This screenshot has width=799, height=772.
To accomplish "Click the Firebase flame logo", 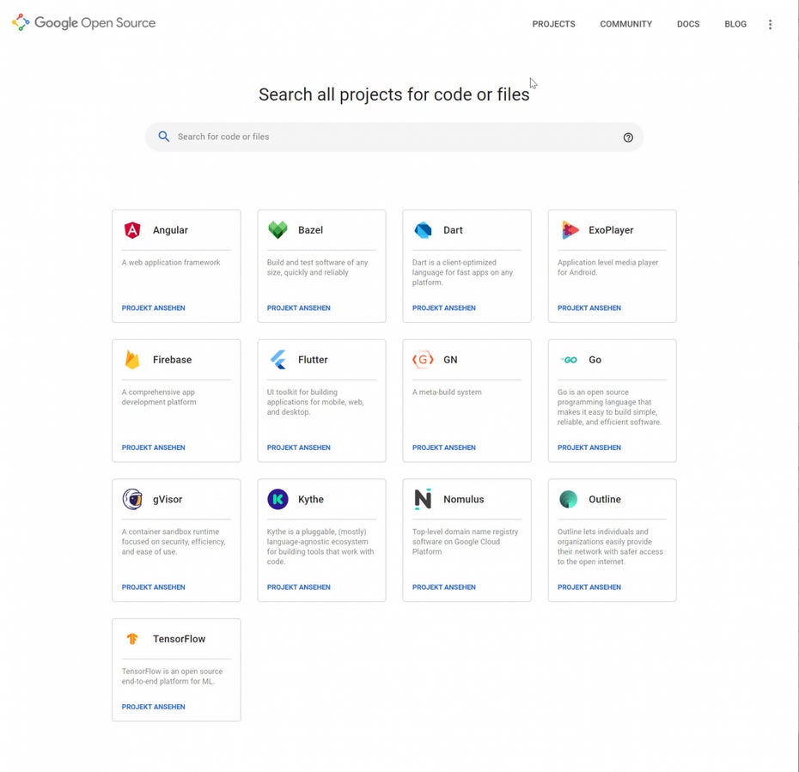I will coord(132,360).
